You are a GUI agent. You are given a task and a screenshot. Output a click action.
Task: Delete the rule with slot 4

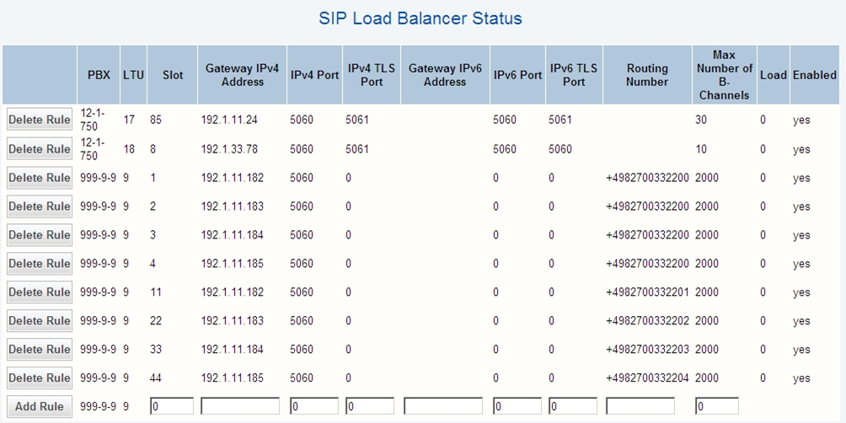point(40,264)
